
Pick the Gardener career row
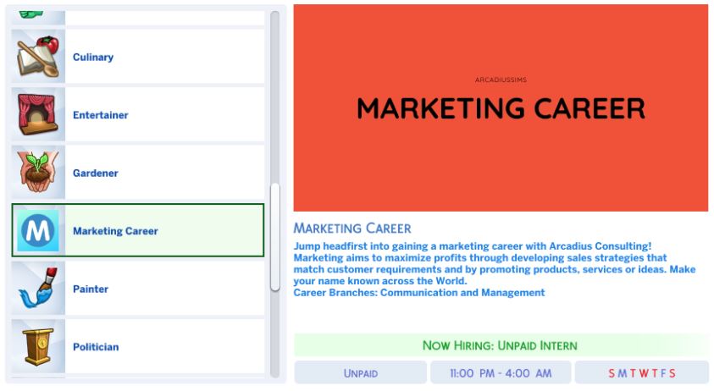click(138, 173)
